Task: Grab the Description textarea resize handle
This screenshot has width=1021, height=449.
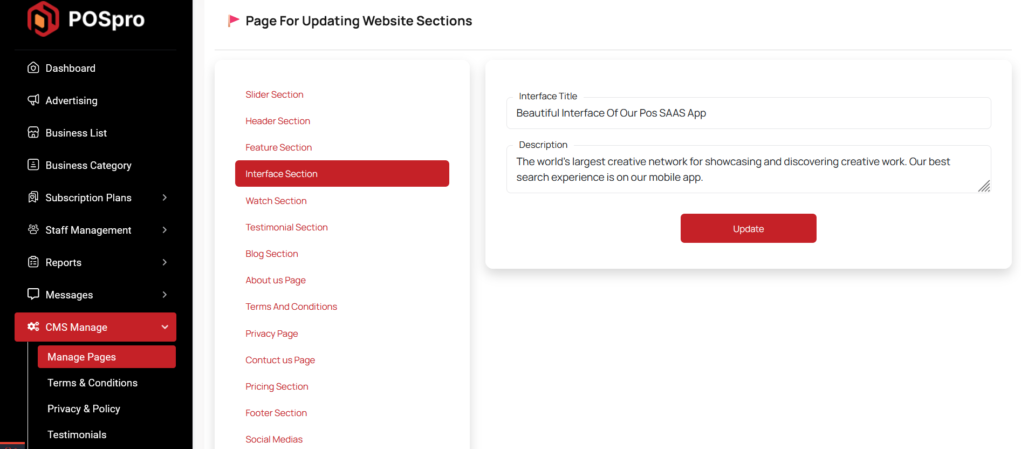Action: [x=984, y=186]
